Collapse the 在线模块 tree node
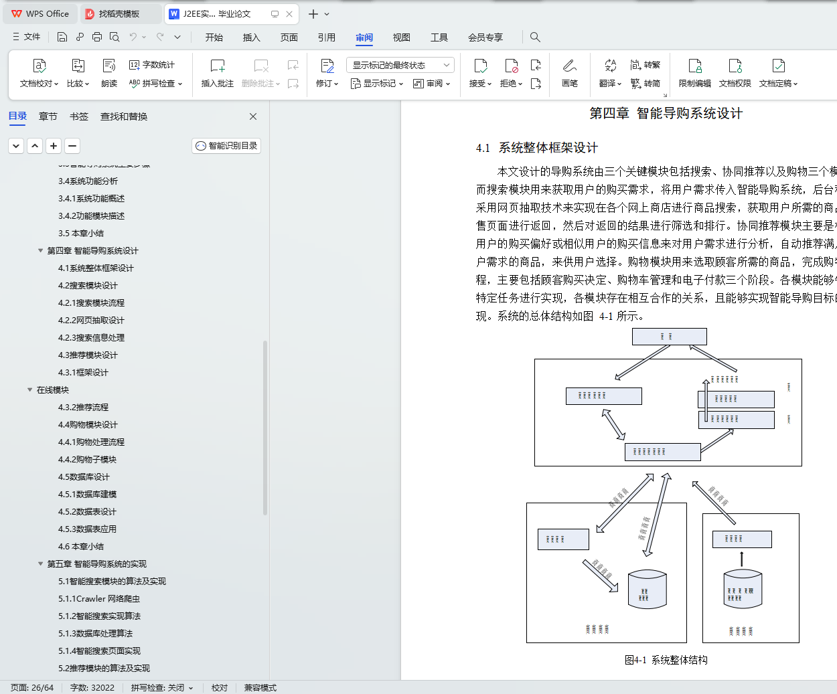The height and width of the screenshot is (694, 837). coord(30,390)
